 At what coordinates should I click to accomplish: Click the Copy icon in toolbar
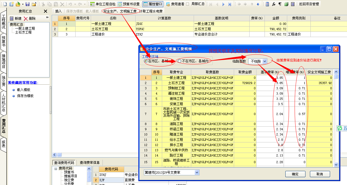[49, 4]
